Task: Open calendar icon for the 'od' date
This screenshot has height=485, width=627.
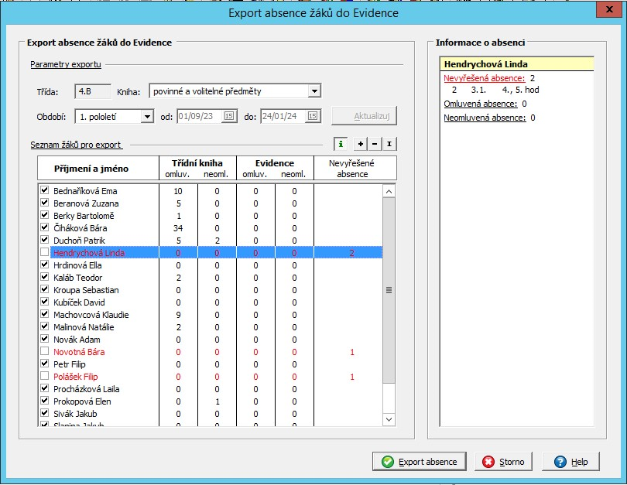Action: (228, 116)
